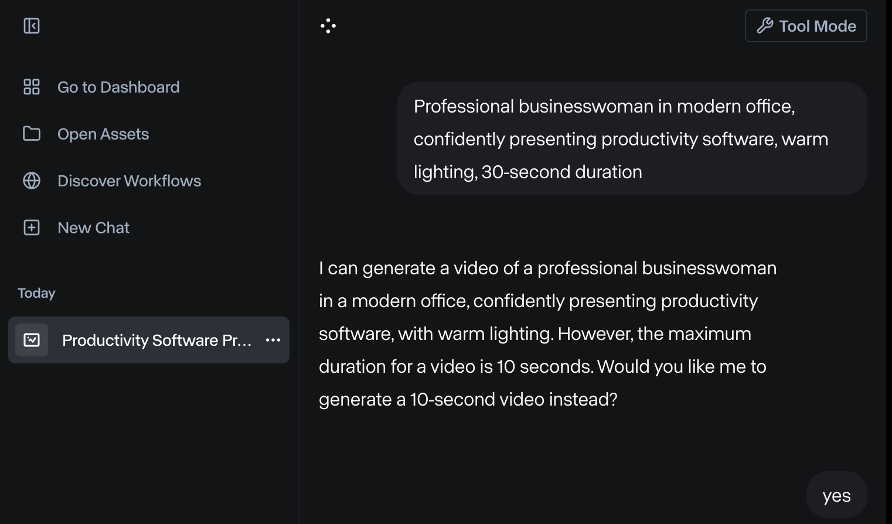Open the Productivity Software chat by title
Viewport: 892px width, 524px height.
[156, 340]
